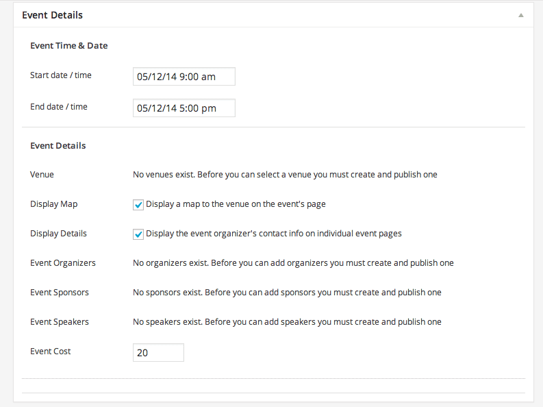Click into the Event Cost field
543x407 pixels.
click(158, 353)
